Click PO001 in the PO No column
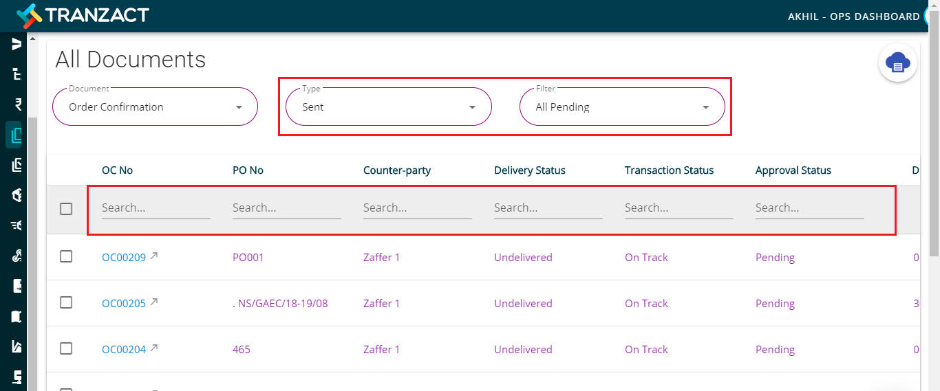940x391 pixels. (248, 258)
